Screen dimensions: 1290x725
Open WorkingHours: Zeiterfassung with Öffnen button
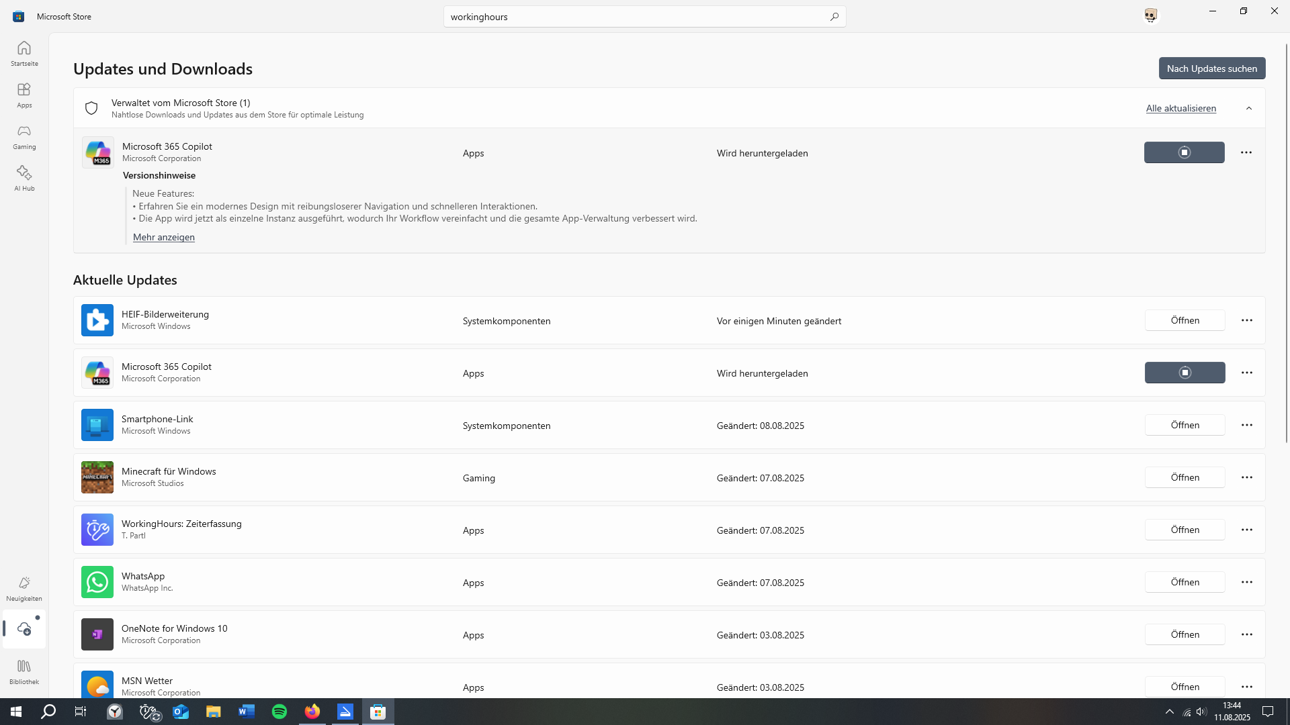coord(1185,530)
